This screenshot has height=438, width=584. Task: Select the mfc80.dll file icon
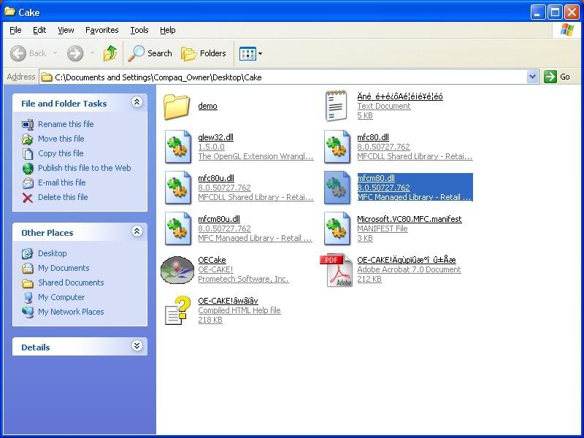[x=337, y=147]
